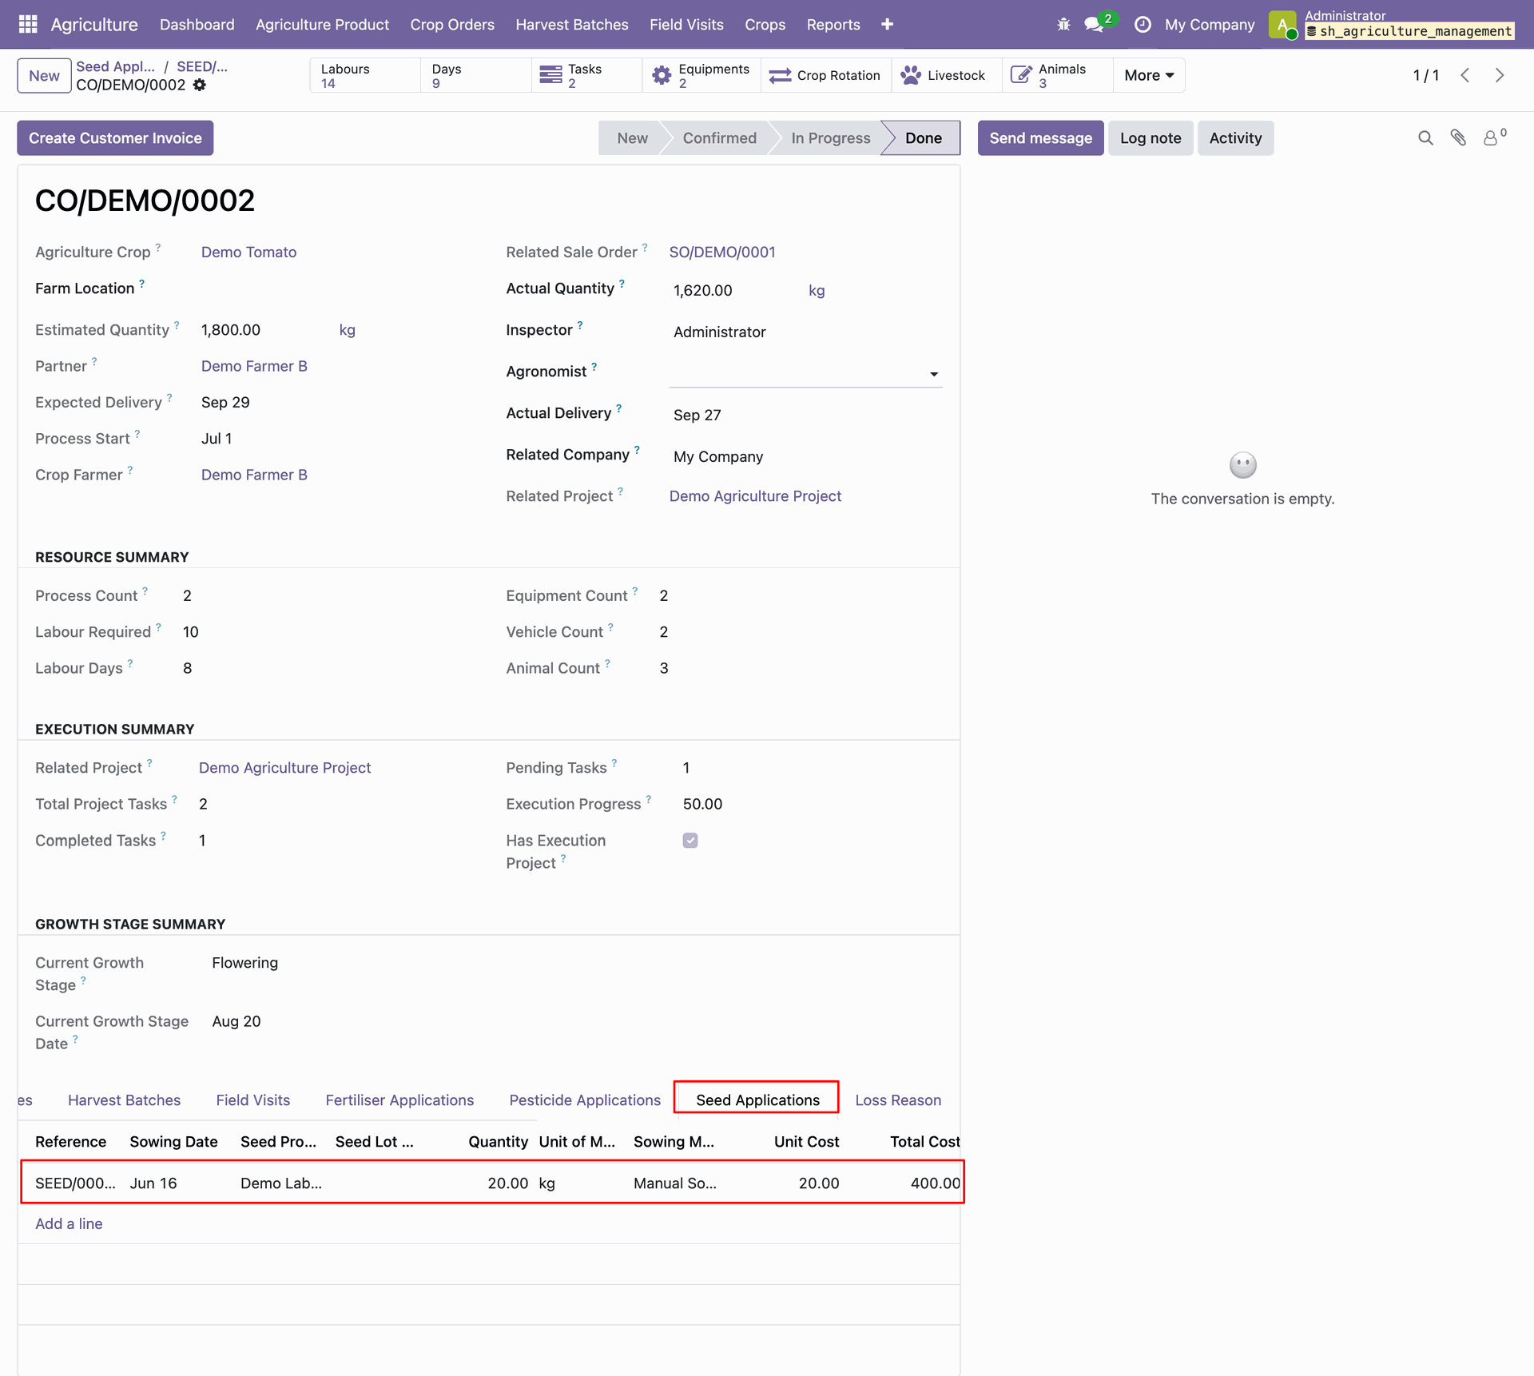Open the Crop Rotation stat button

[826, 75]
